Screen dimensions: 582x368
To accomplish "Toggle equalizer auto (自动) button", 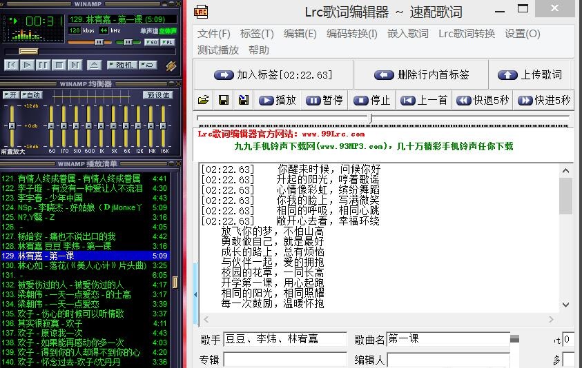I will [x=32, y=95].
